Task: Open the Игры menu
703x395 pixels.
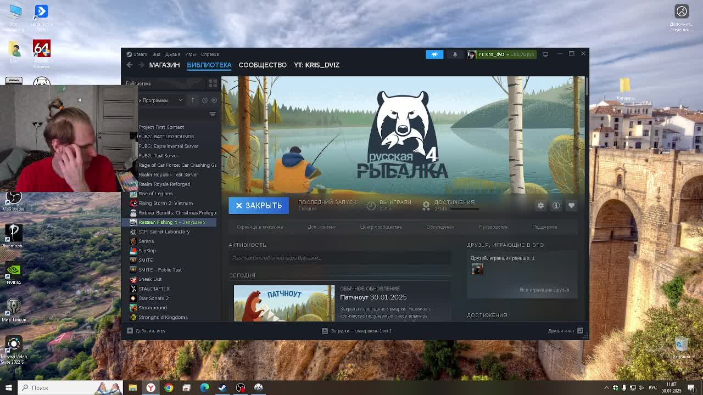Action: pyautogui.click(x=190, y=54)
